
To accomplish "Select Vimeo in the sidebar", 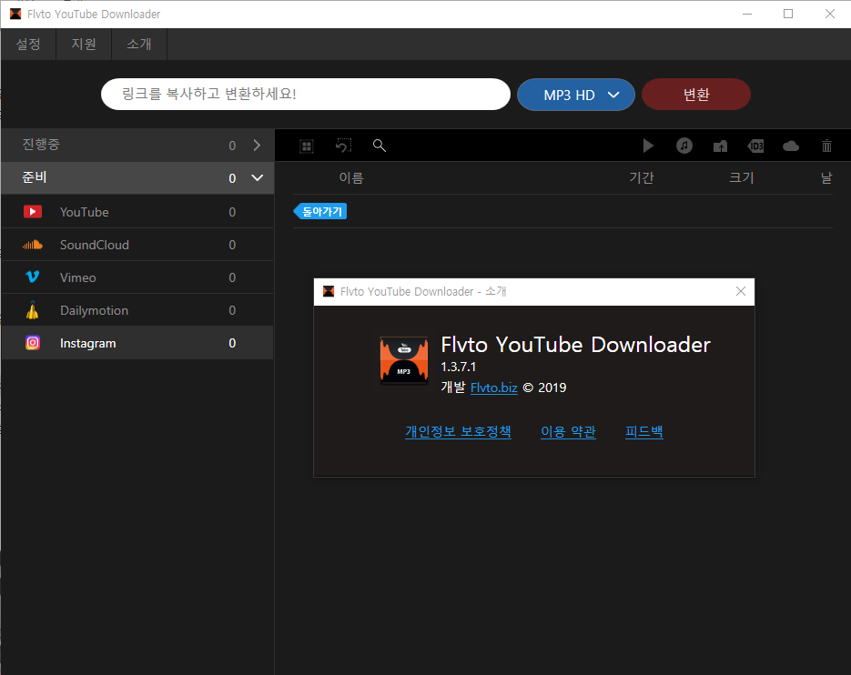I will coord(137,277).
